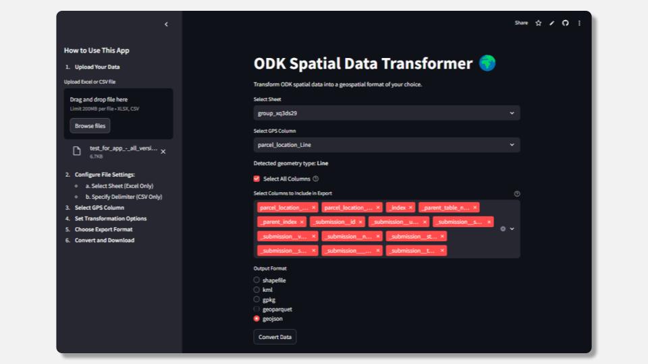
Task: Remove the _submission__v... column tag
Action: point(314,237)
